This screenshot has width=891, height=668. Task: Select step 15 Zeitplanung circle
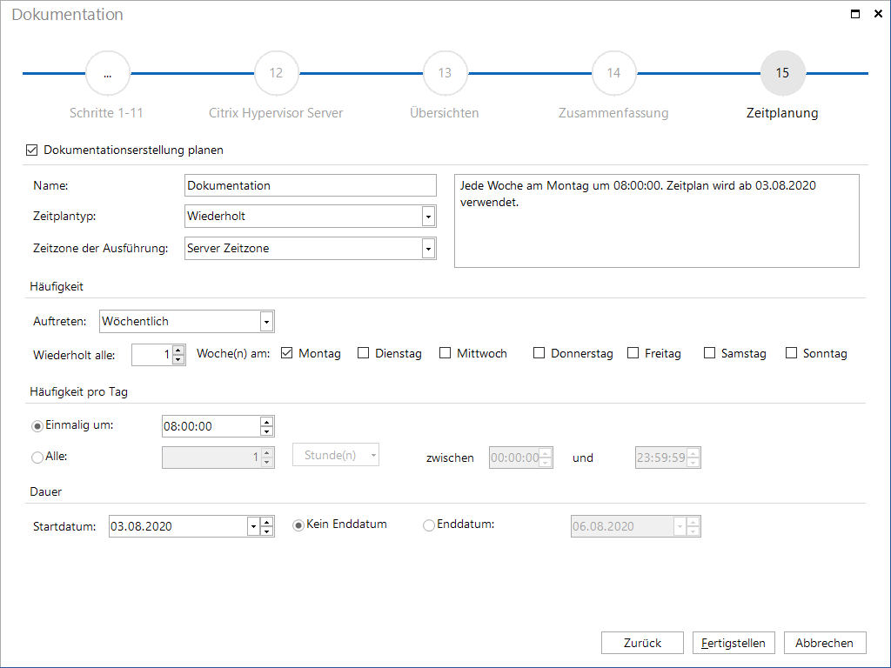click(x=782, y=73)
